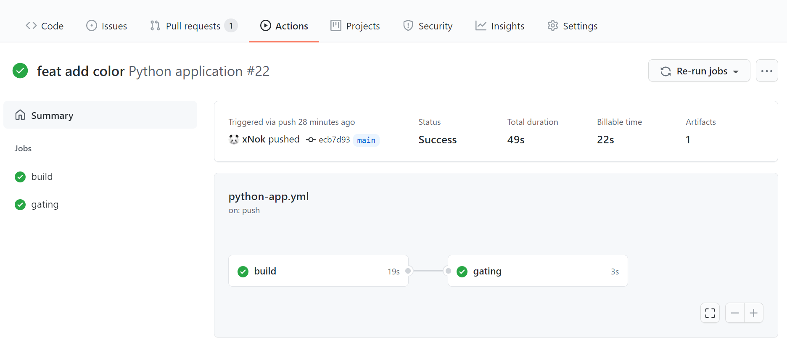Image resolution: width=787 pixels, height=348 pixels.
Task: Open the three-dot more options menu
Action: pos(766,71)
